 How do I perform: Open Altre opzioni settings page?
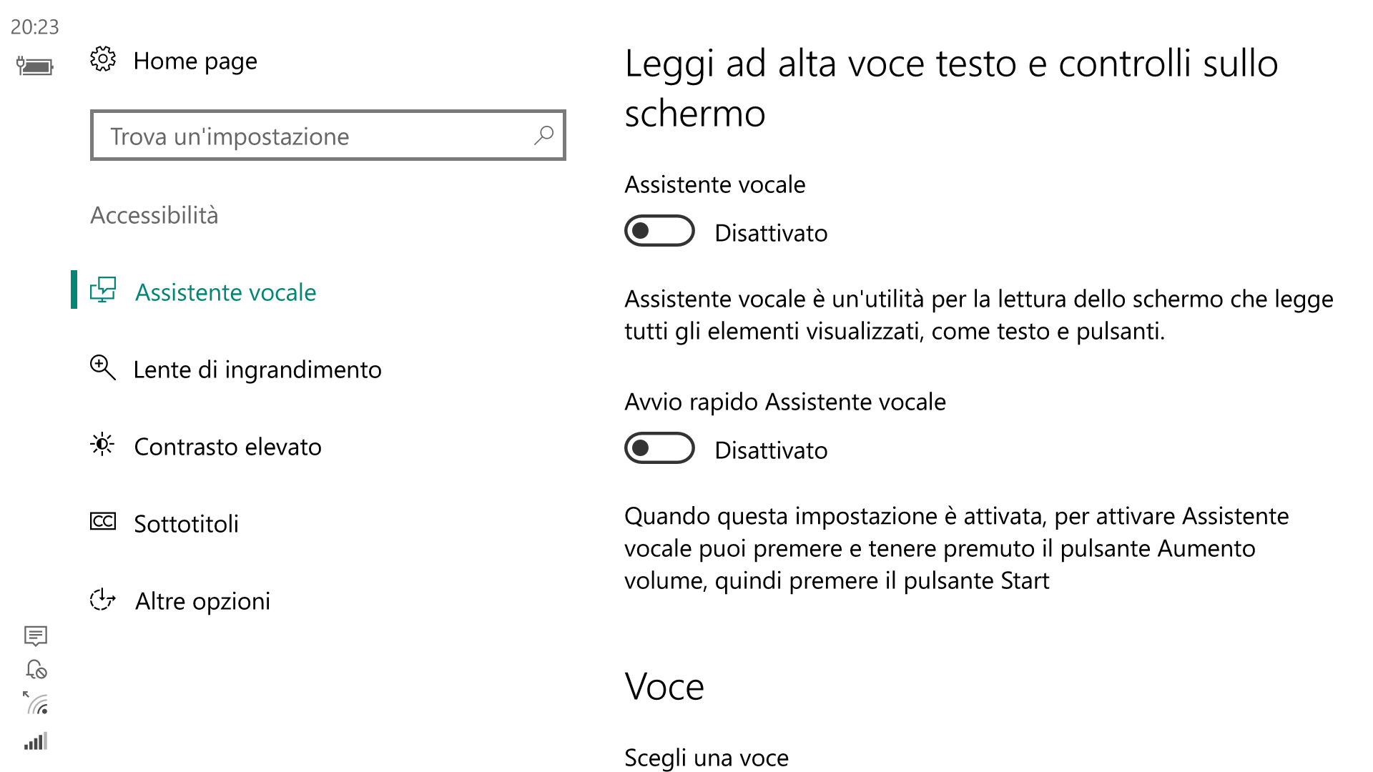(x=202, y=601)
